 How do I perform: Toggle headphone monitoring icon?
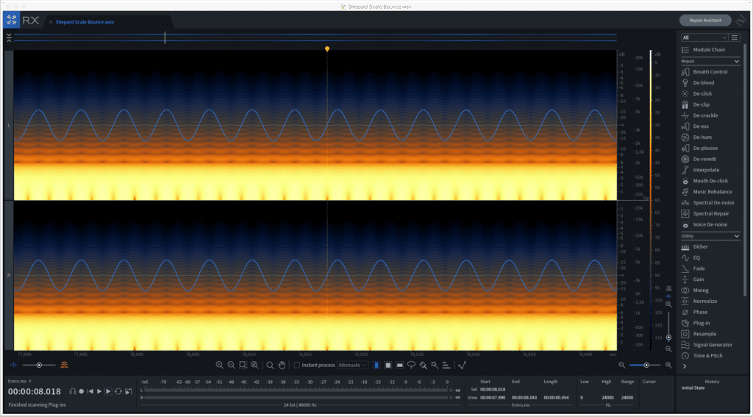coord(73,391)
